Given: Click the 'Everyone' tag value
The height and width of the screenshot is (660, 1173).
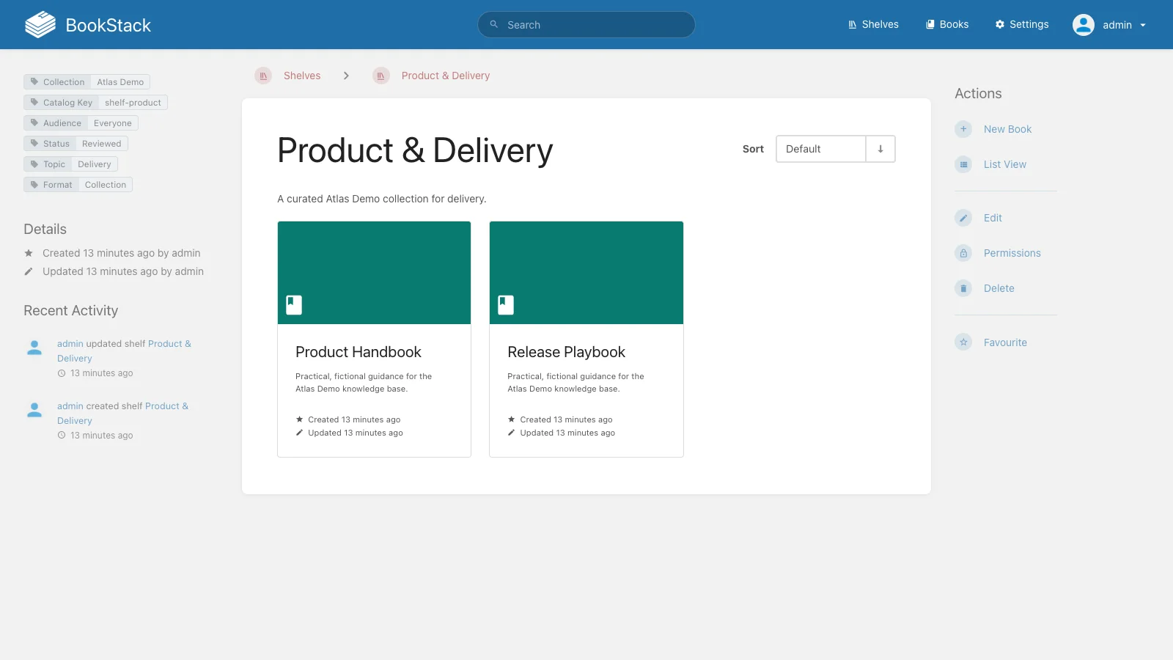Looking at the screenshot, I should [113, 123].
